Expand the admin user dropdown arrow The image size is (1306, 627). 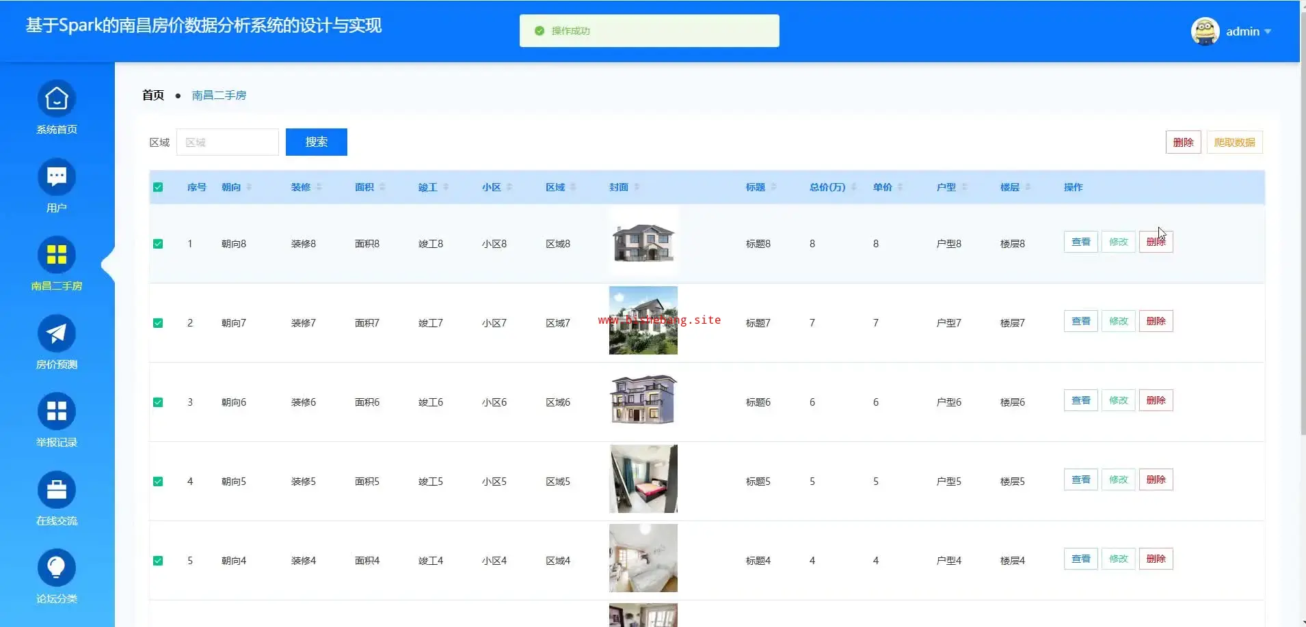click(x=1268, y=31)
